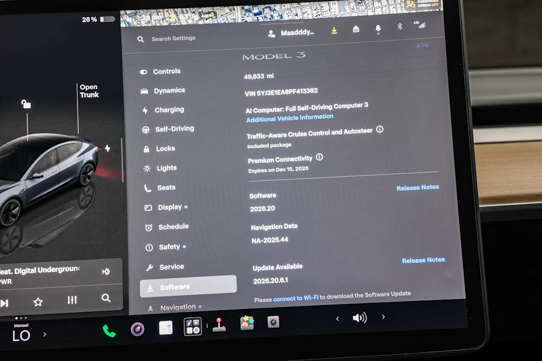Open the Navigation settings menu
Screen dimensions: 542x361
[x=175, y=308]
